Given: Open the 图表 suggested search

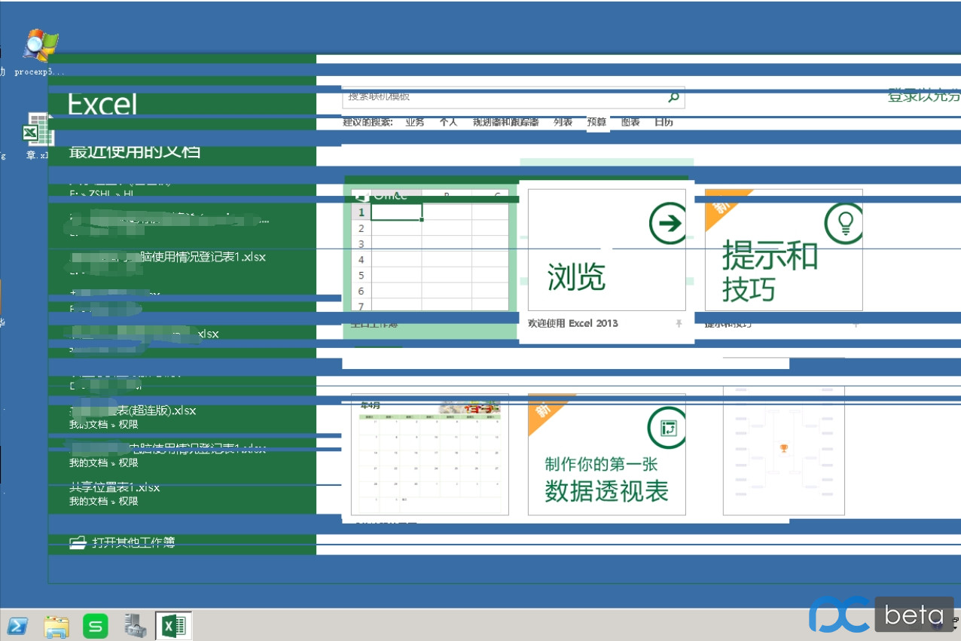Looking at the screenshot, I should tap(630, 122).
